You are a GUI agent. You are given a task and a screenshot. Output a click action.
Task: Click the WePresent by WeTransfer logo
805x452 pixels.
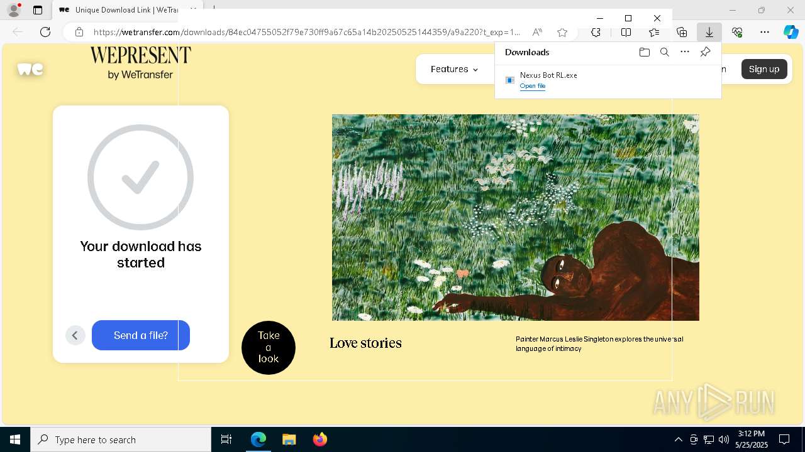[x=140, y=63]
